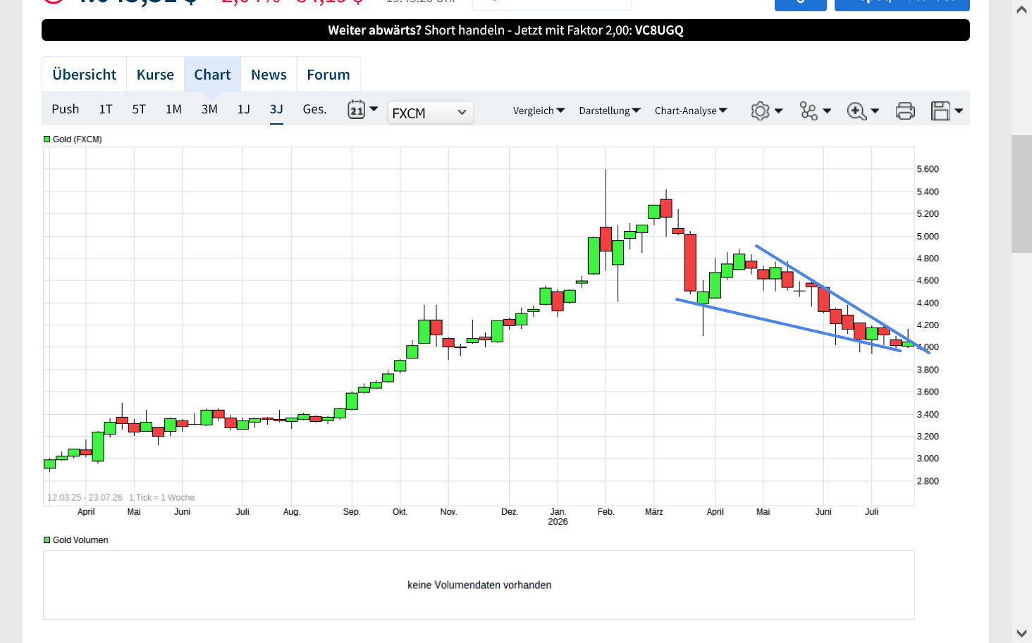
Task: Click the '1 Tick = 1 Woche' label
Action: [161, 497]
